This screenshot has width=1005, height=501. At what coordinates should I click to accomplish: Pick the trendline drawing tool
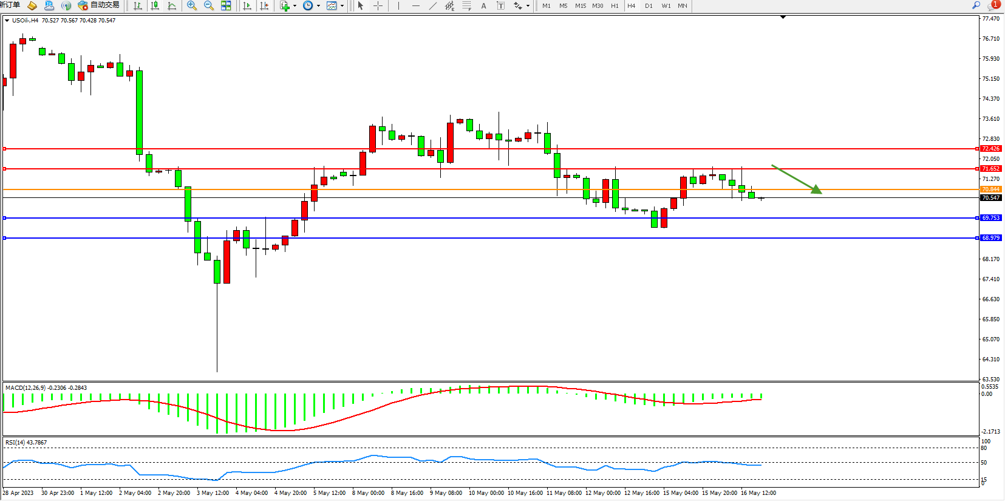432,5
